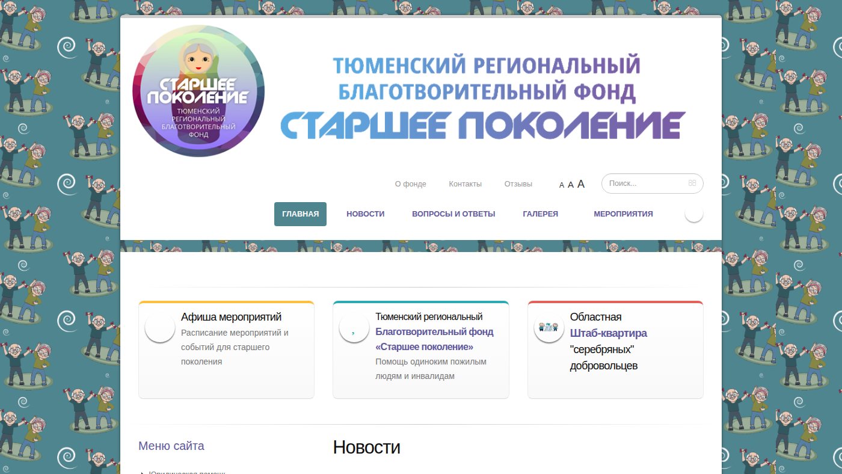Open the Мероприятия menu item
The image size is (842, 474).
coord(623,214)
